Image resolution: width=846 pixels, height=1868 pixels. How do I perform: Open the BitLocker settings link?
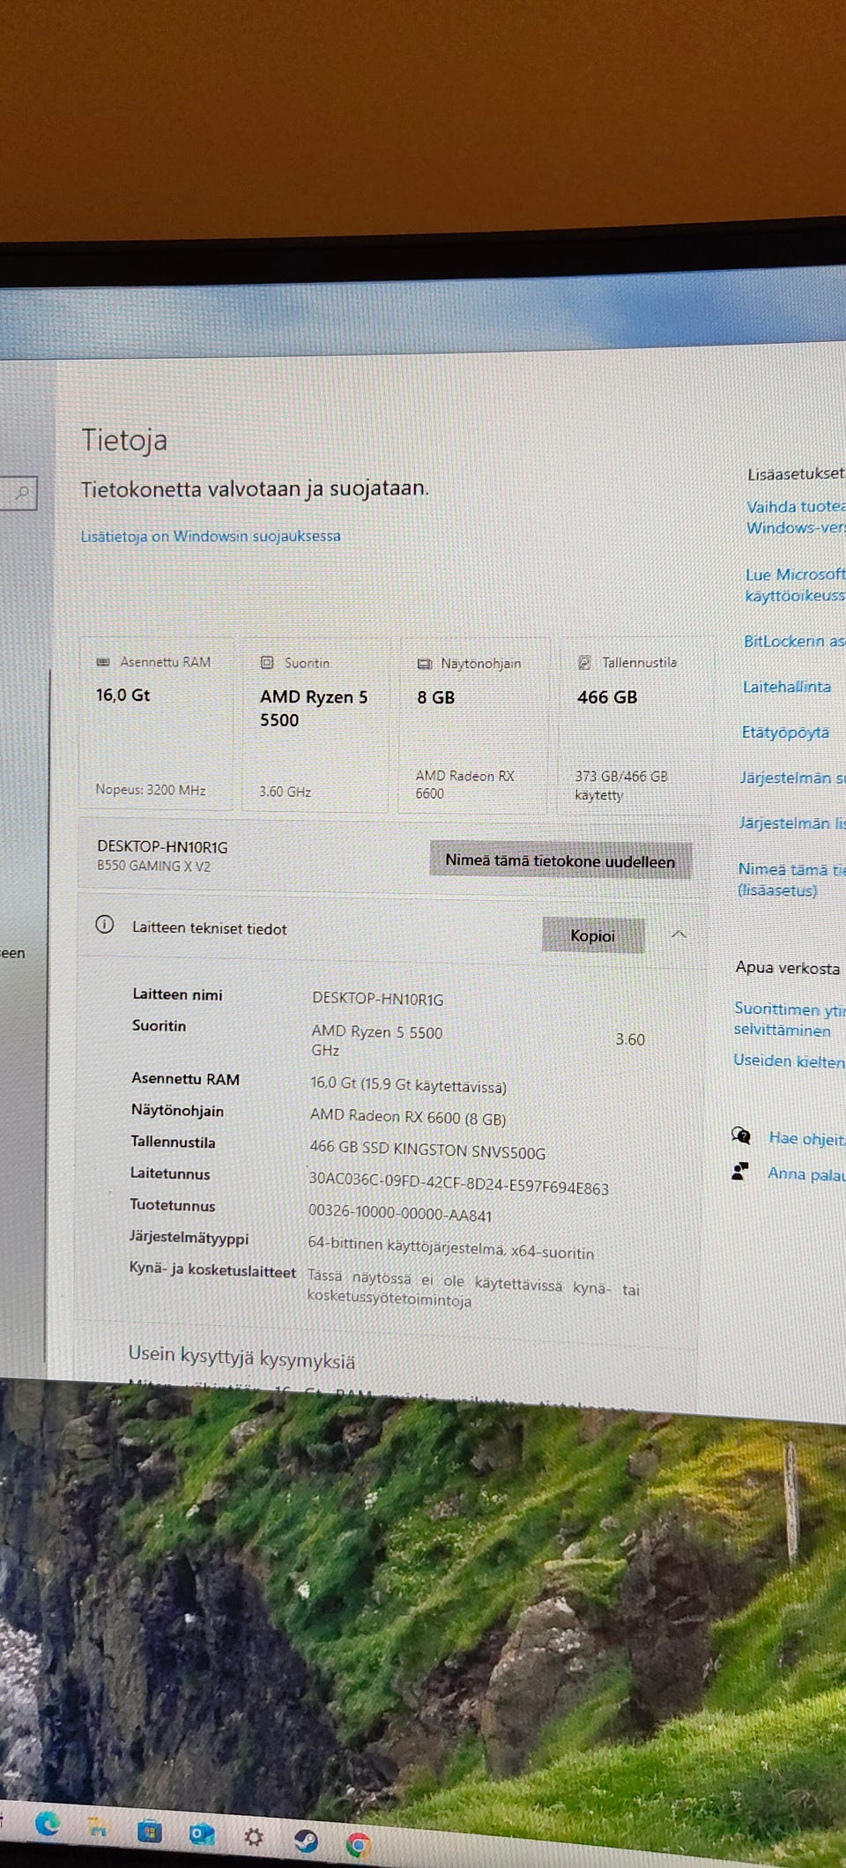[x=794, y=641]
